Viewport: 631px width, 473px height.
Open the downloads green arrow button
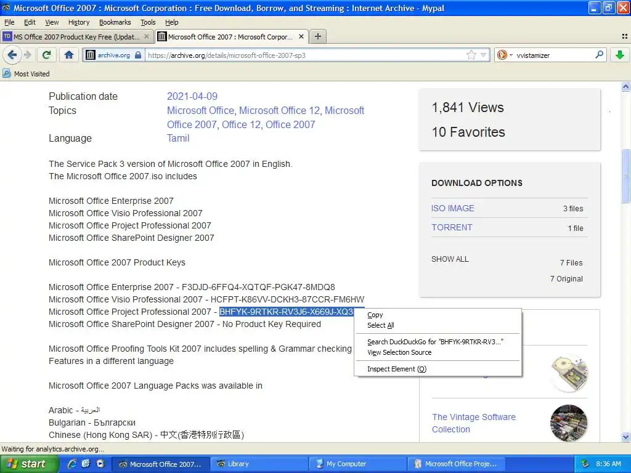pyautogui.click(x=620, y=55)
